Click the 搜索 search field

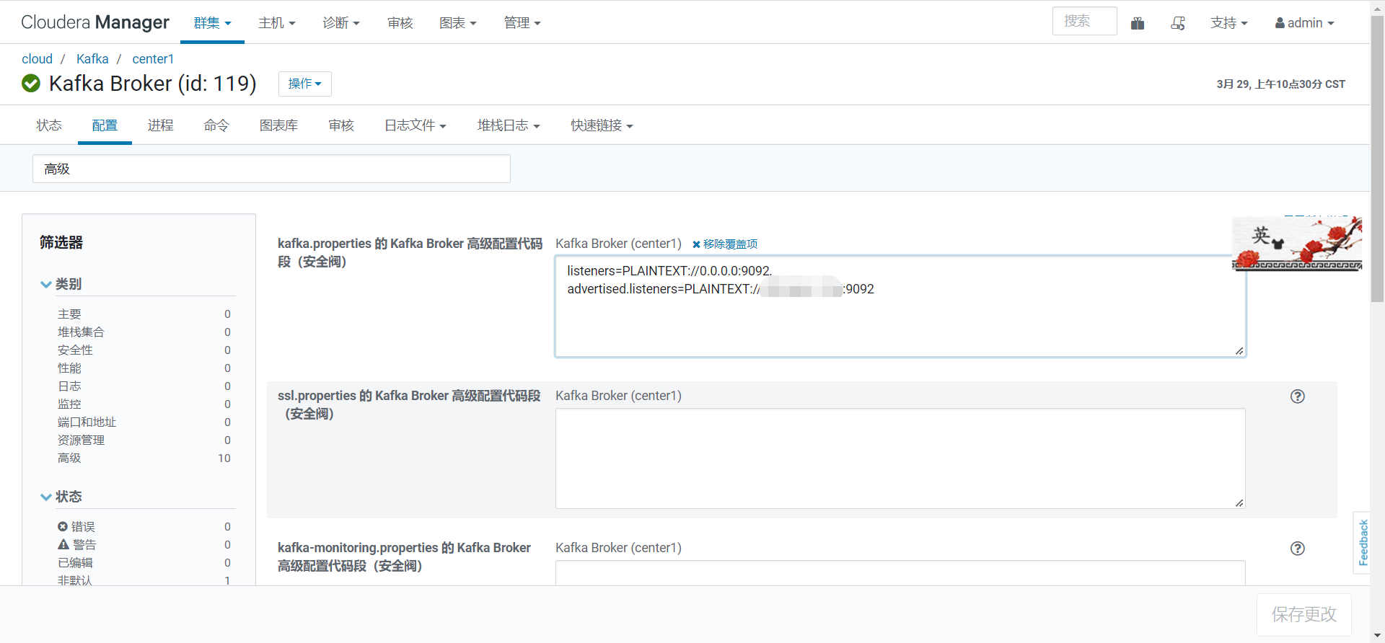tap(1084, 22)
